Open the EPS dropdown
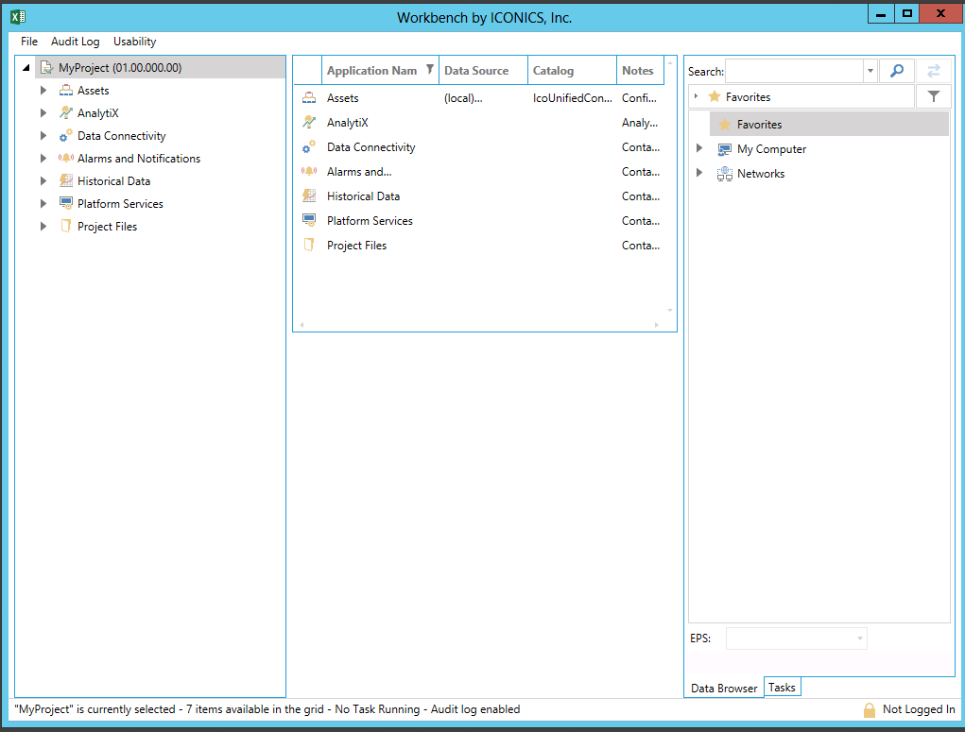 859,638
